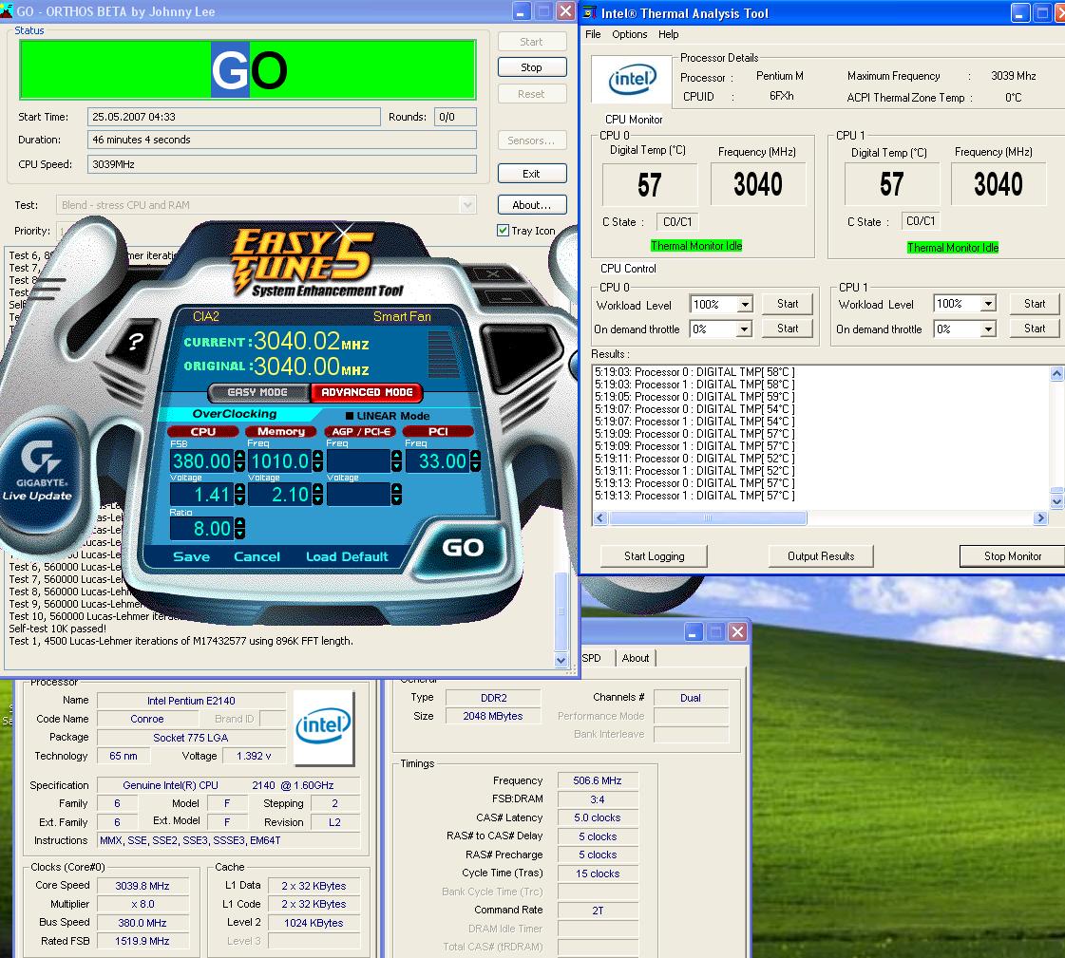Switch EasyTune5 to ADVANCED MODE
Screen dimensions: 1065x958
pyautogui.click(x=367, y=392)
